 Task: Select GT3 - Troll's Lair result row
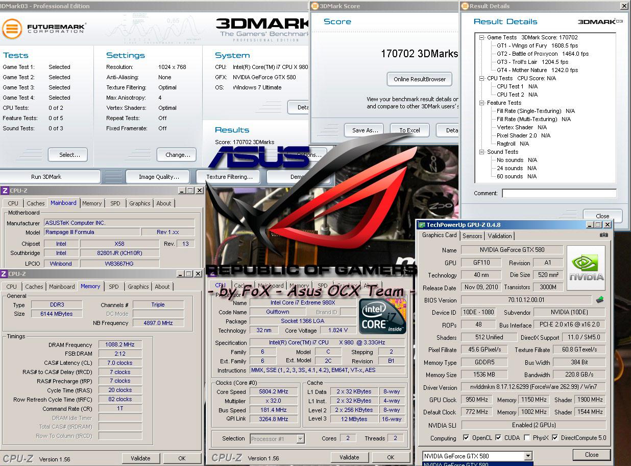pos(532,62)
